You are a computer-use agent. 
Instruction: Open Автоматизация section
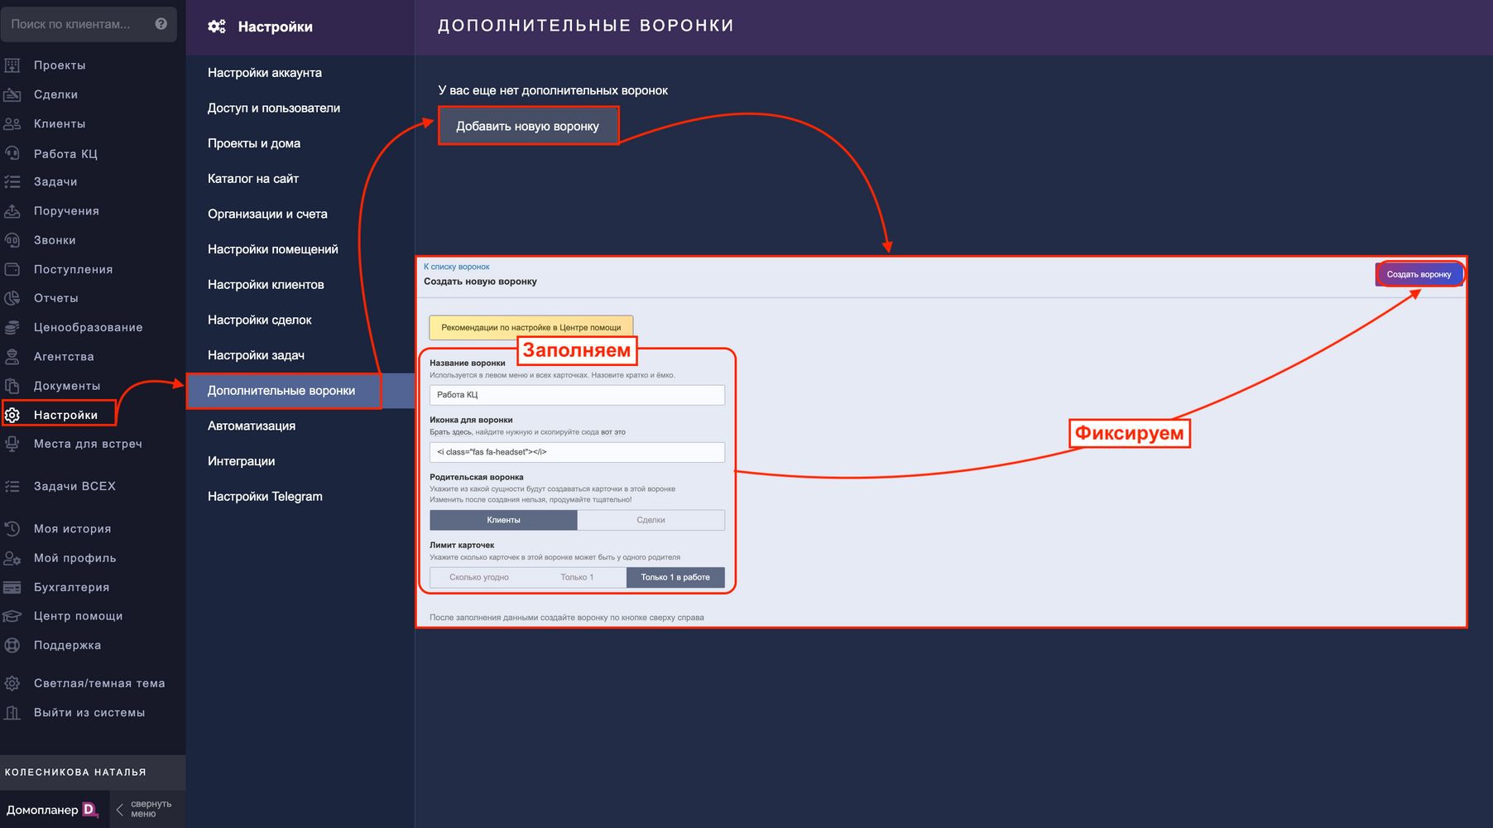tap(252, 426)
